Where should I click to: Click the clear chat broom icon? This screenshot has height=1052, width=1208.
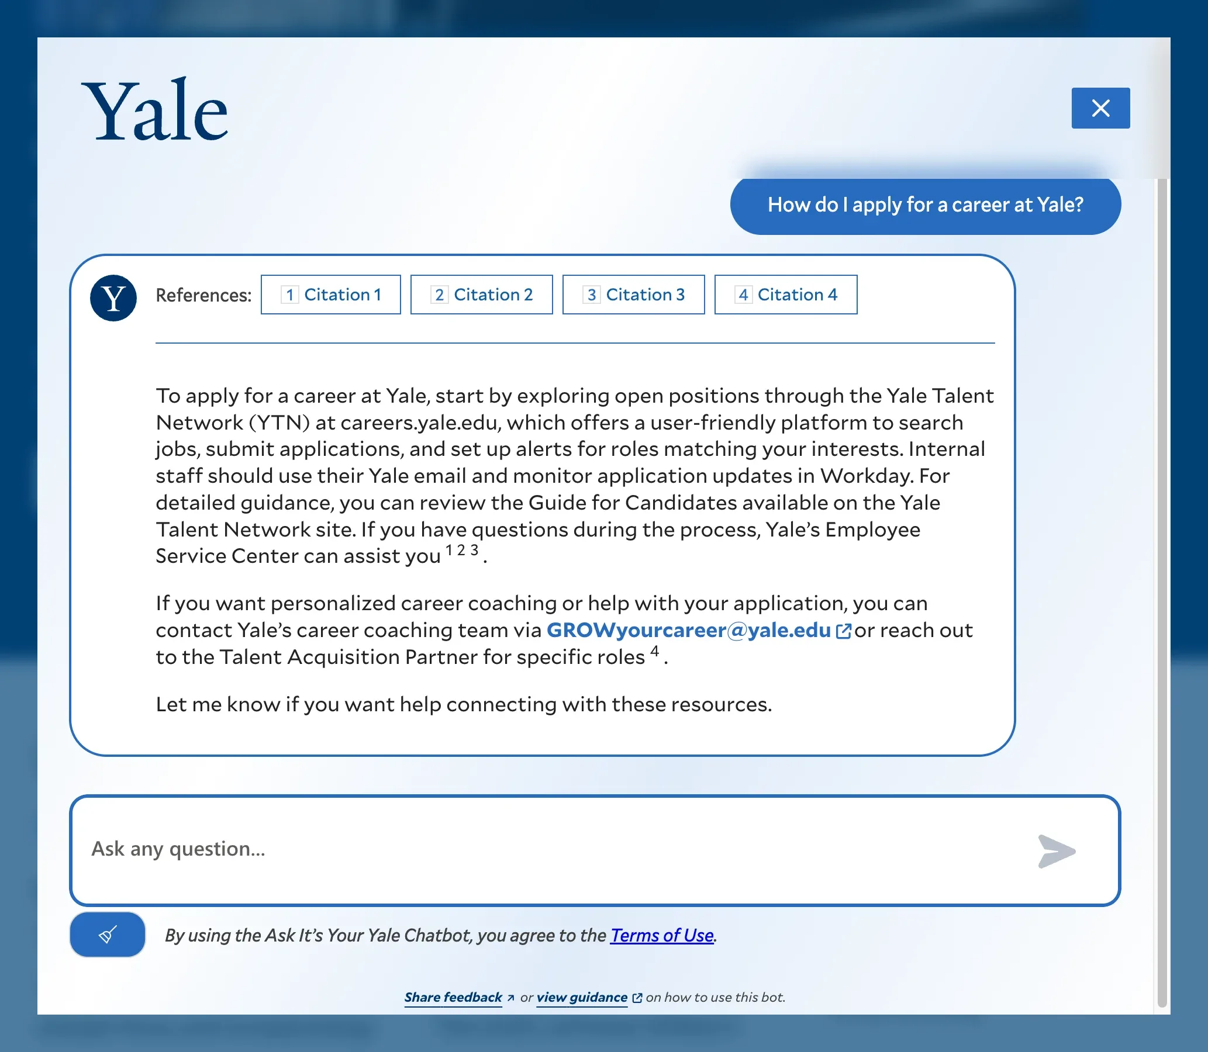[x=107, y=934]
